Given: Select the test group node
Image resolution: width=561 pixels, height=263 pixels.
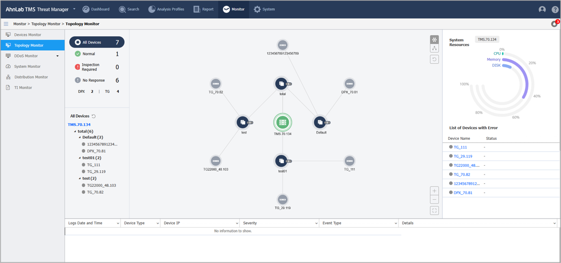Looking at the screenshot, I should pos(243,122).
